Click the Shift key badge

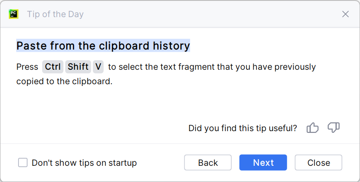(78, 67)
